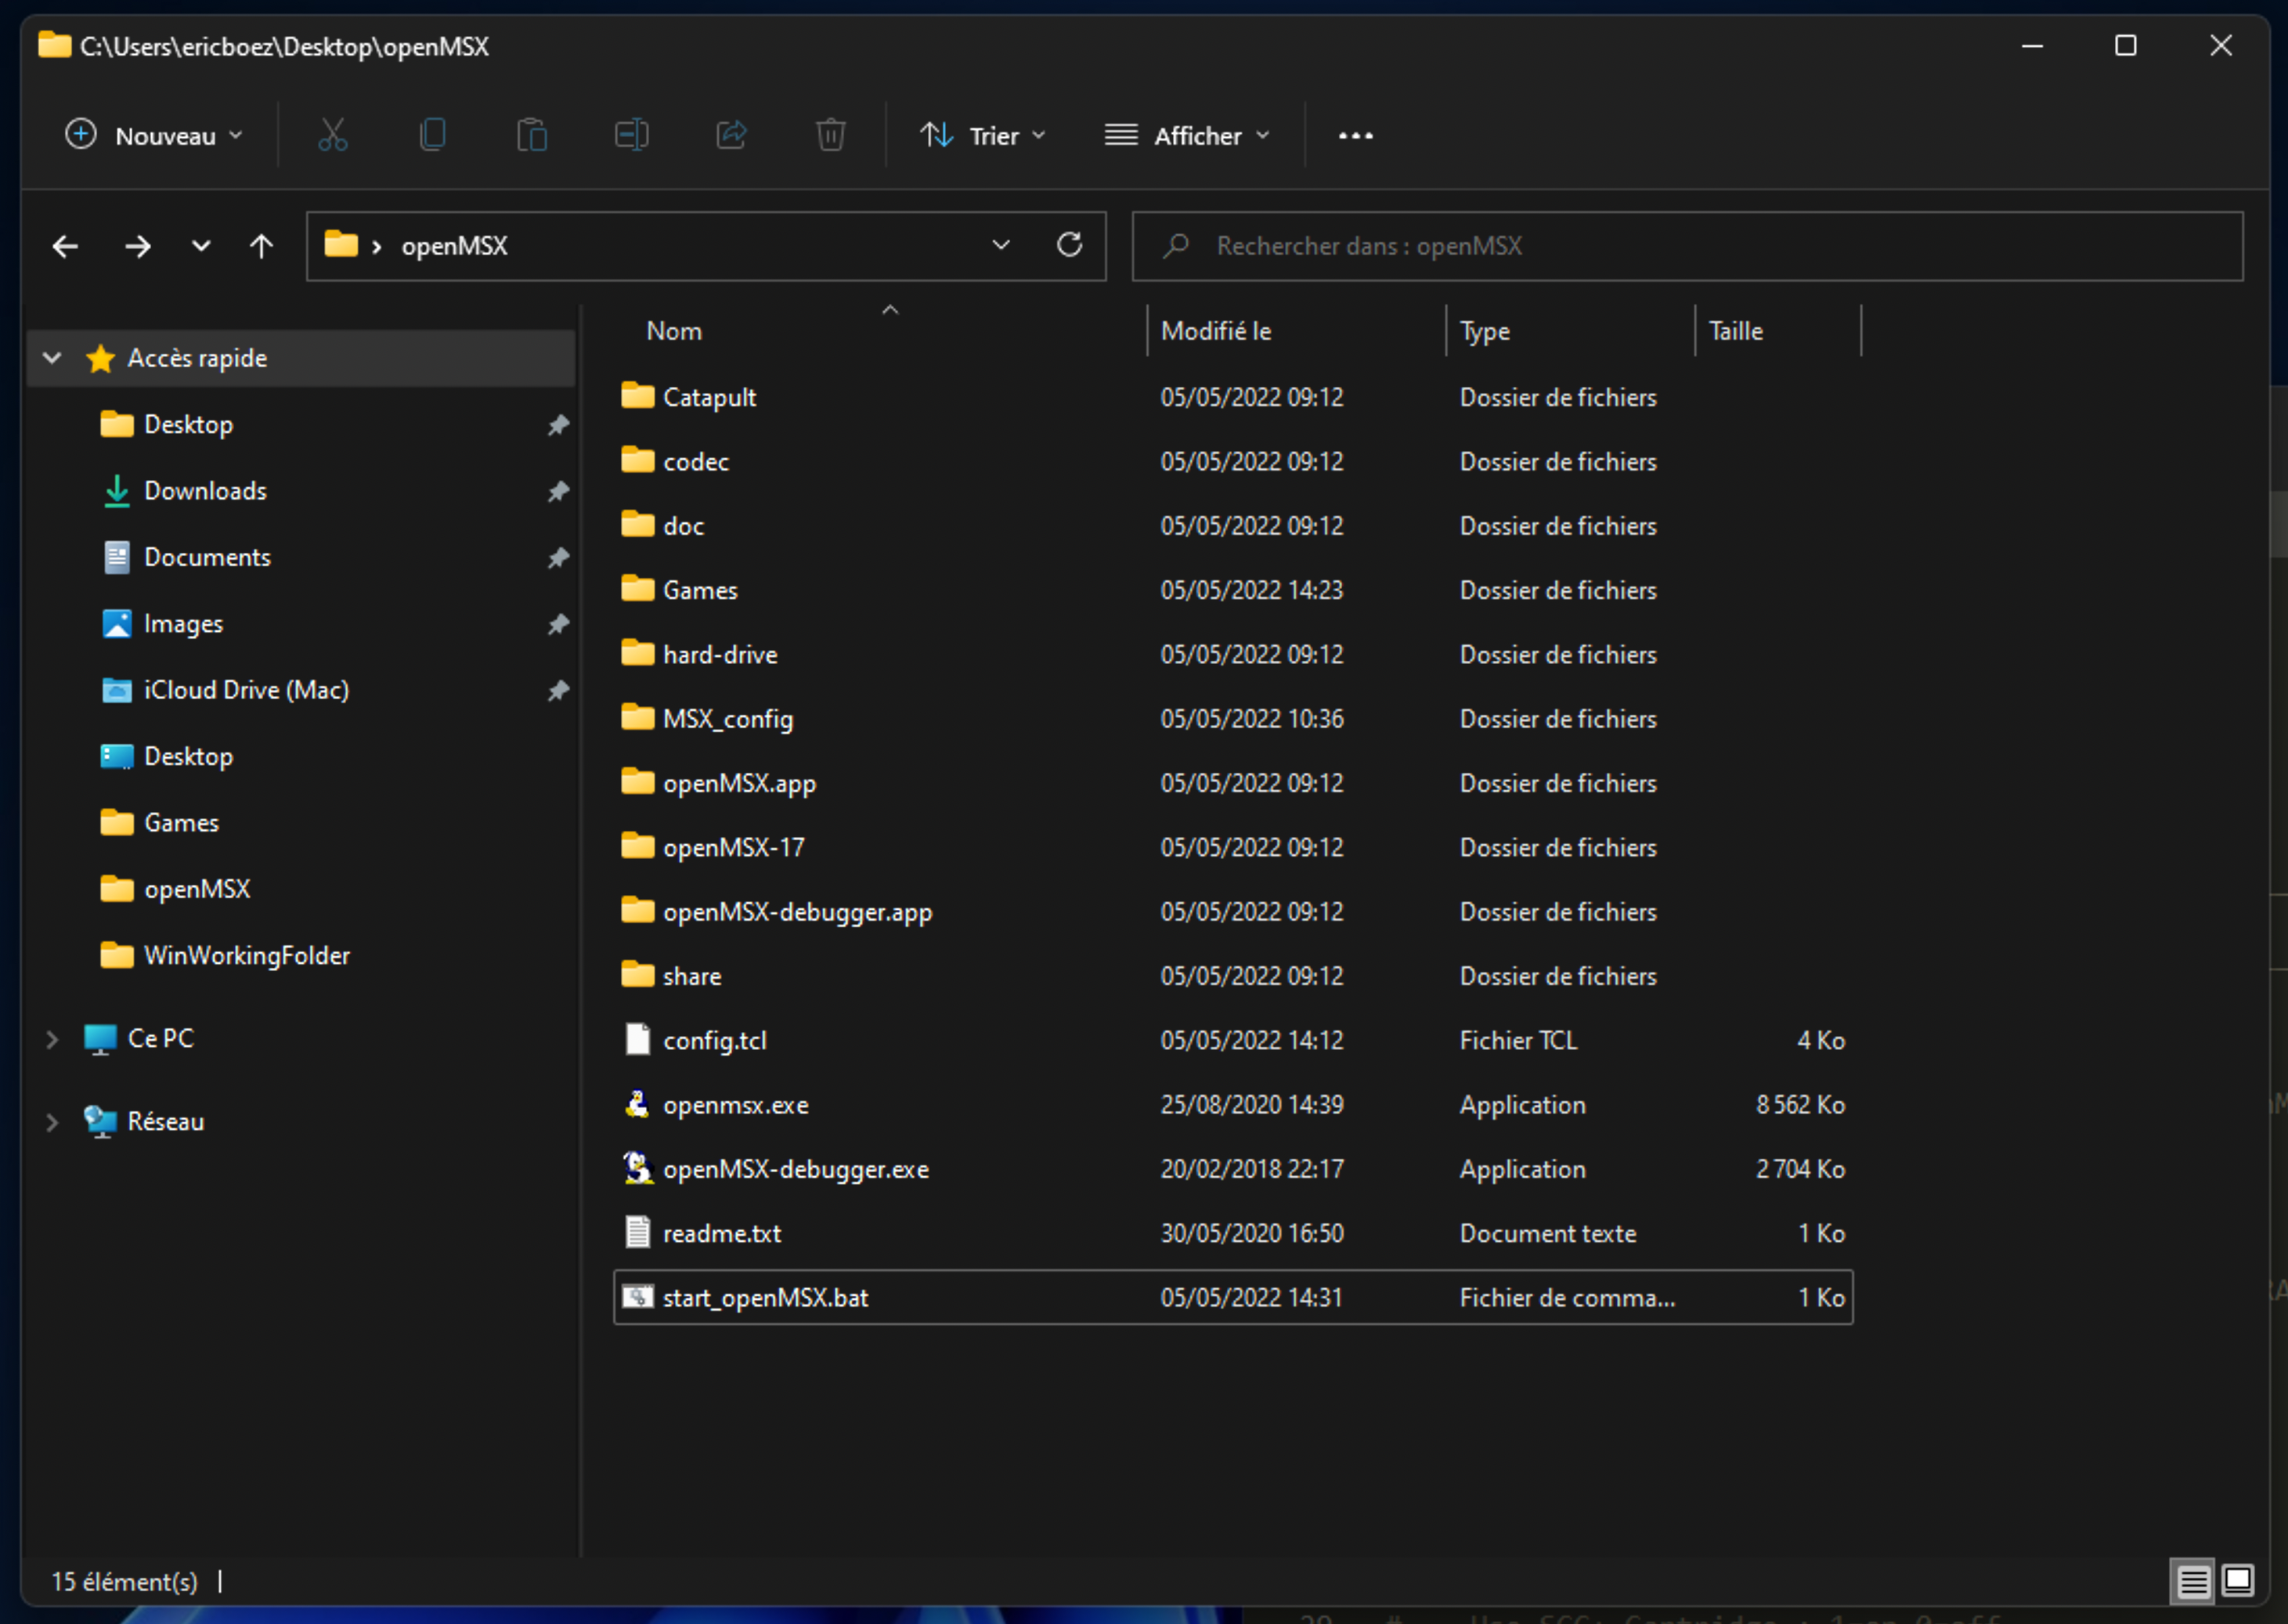Select the openMSX.app folder

click(1233, 783)
